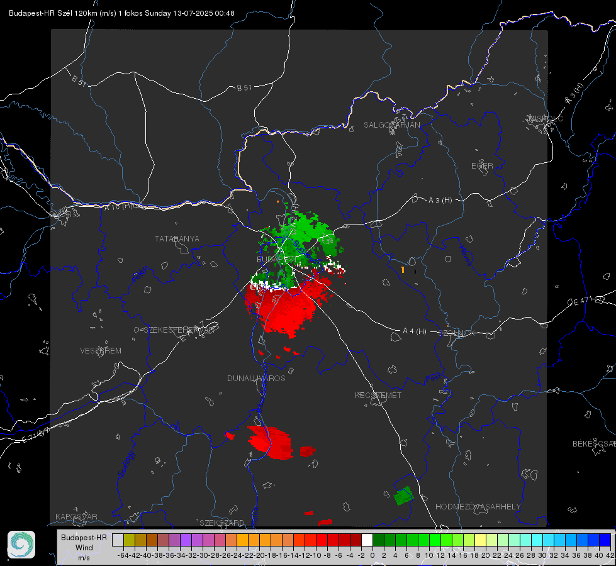The image size is (616, 566).
Task: Choose the brown swatch between -40 and -38
Action: pyautogui.click(x=152, y=540)
